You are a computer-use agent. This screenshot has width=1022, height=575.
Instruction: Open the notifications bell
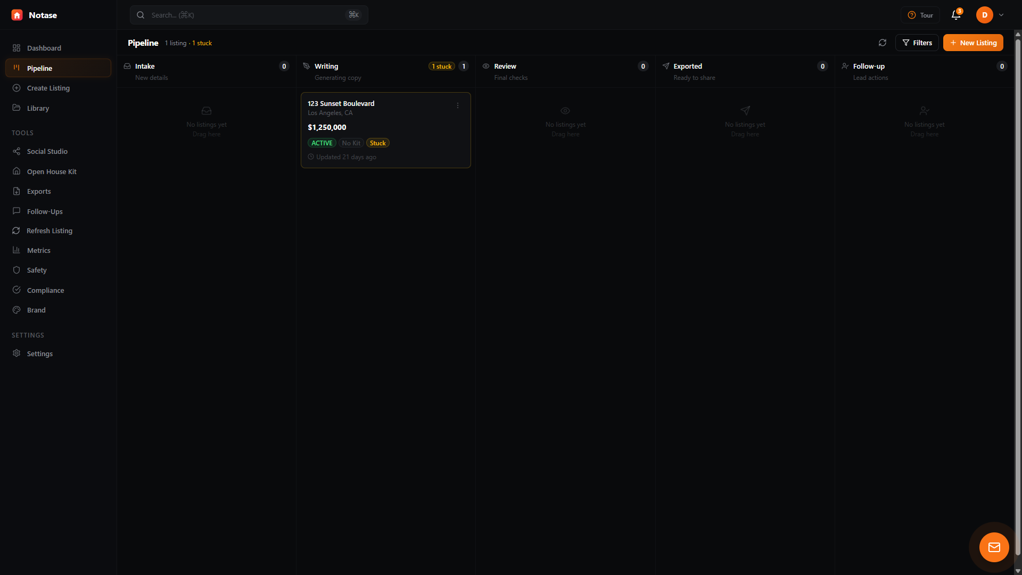pyautogui.click(x=955, y=15)
